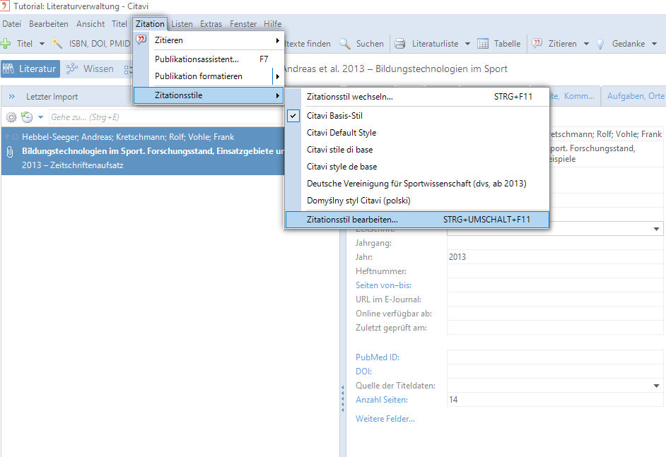Choose Zitationsstil bearbeiten...
This screenshot has width=666, height=457.
417,220
